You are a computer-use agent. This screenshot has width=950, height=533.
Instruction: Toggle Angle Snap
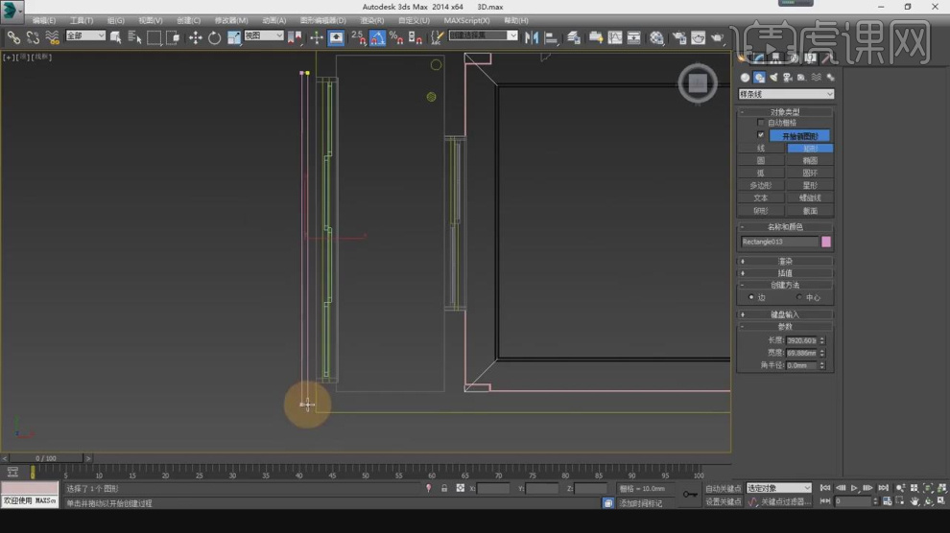[x=377, y=37]
